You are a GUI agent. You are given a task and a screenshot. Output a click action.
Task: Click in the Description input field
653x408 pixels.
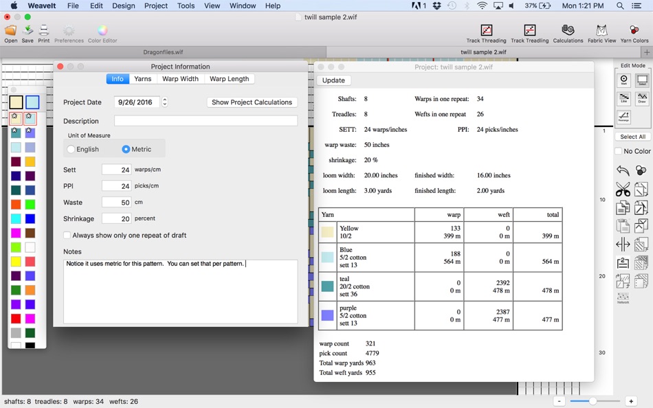pos(206,121)
